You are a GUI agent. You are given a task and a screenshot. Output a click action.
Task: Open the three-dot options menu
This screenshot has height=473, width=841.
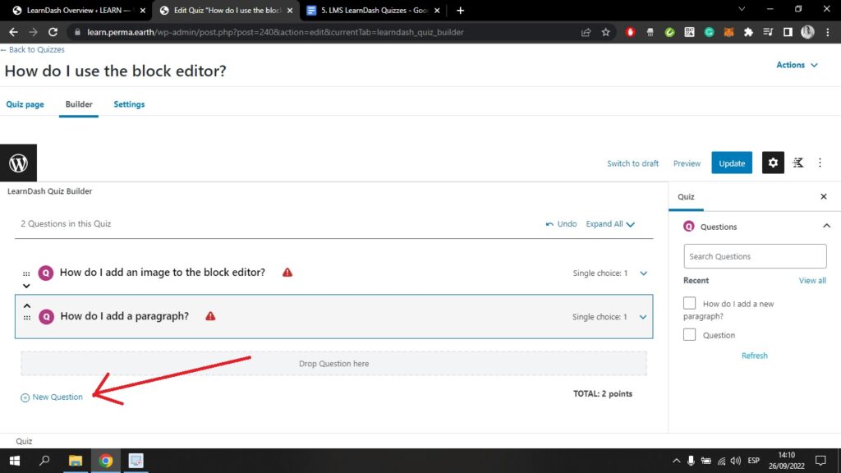[820, 163]
